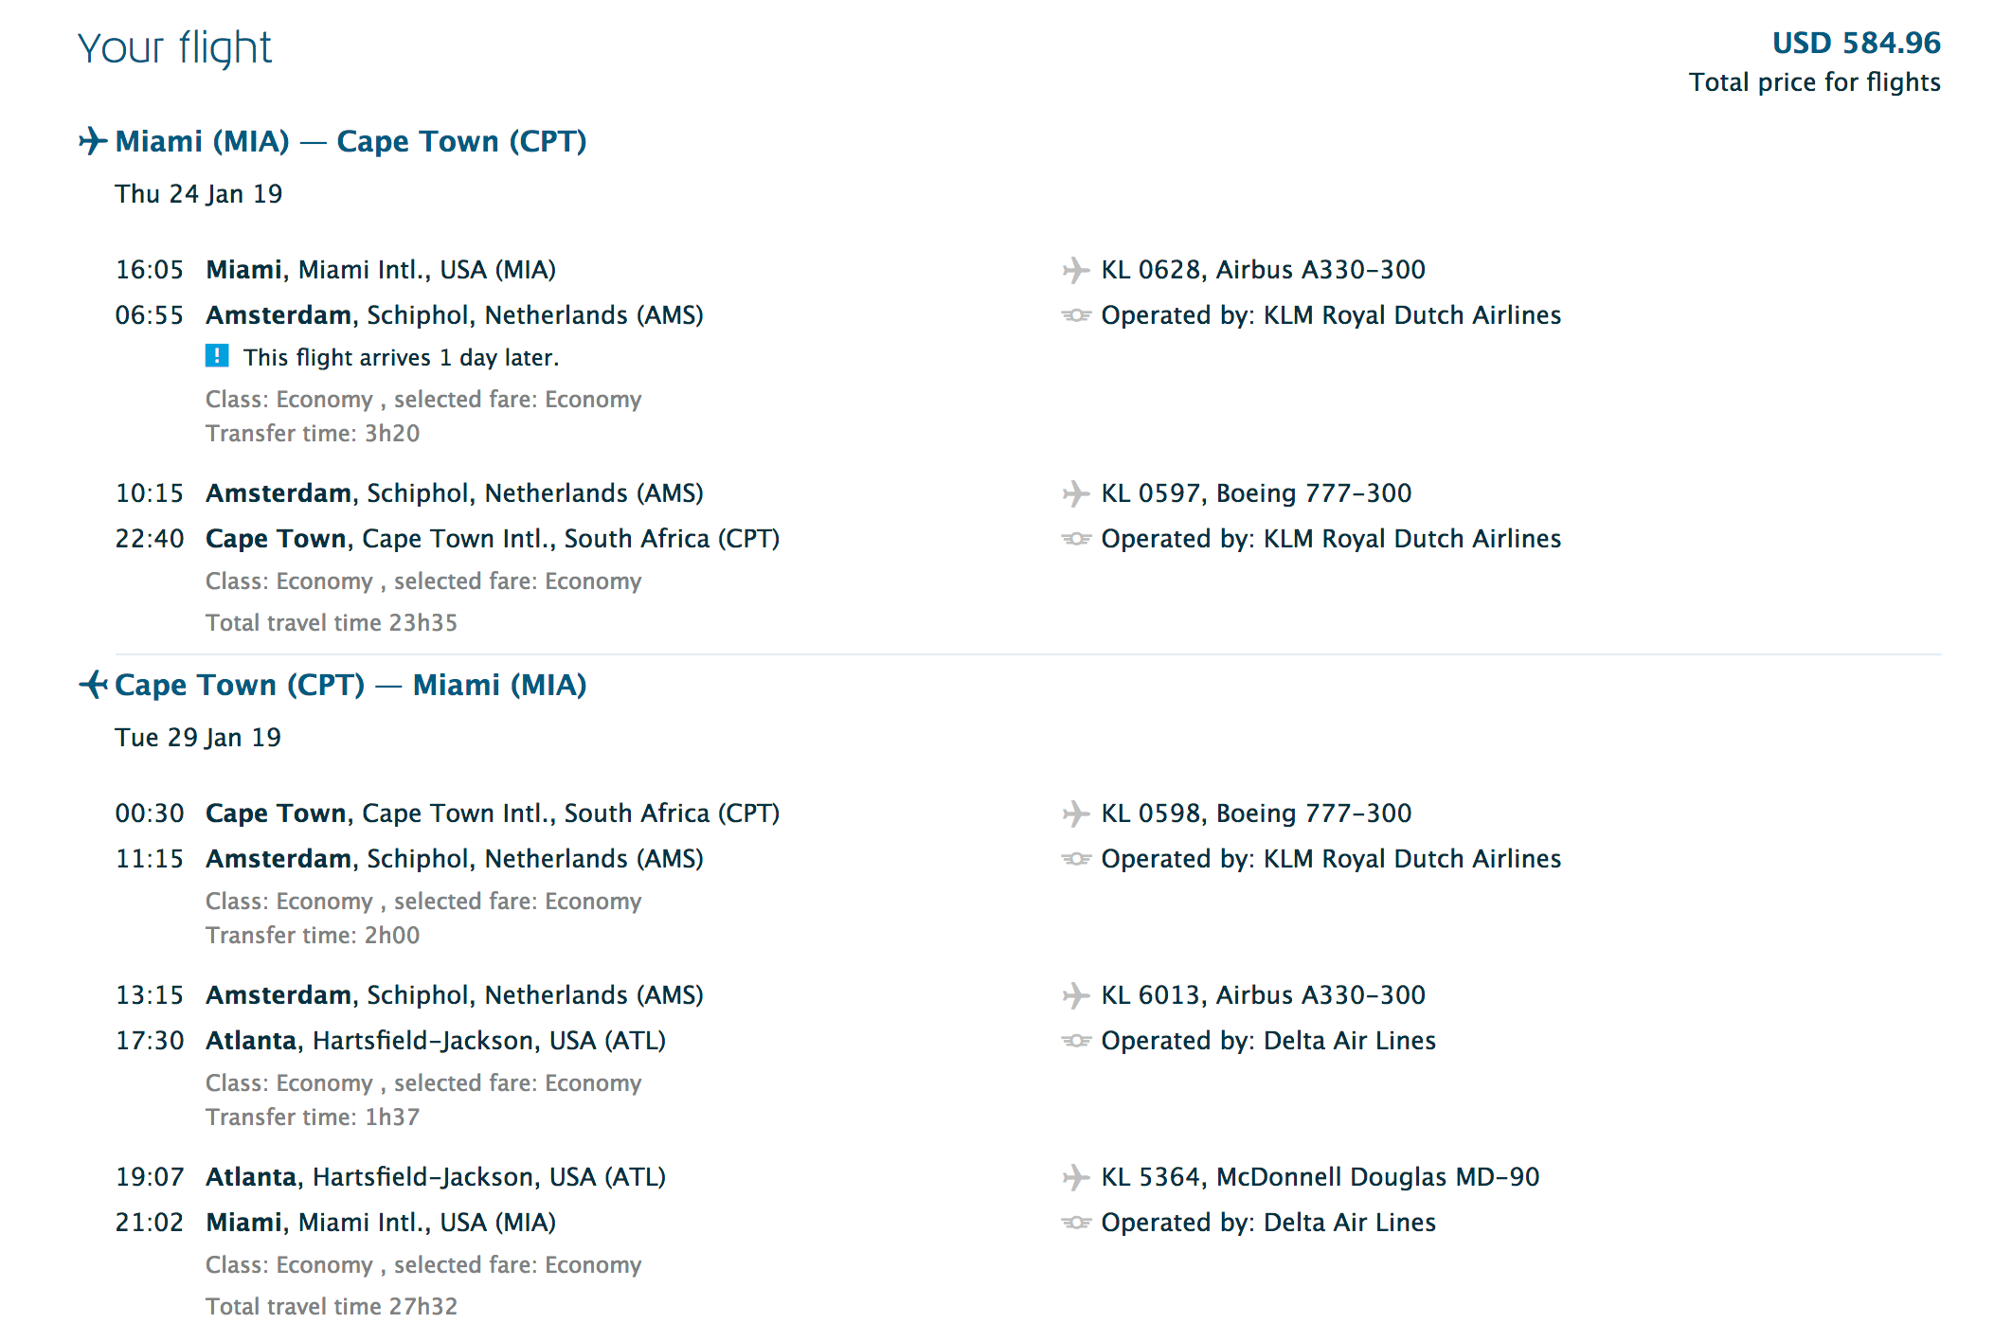Click the outbound departing plane icon
2012x1341 pixels.
[x=92, y=141]
